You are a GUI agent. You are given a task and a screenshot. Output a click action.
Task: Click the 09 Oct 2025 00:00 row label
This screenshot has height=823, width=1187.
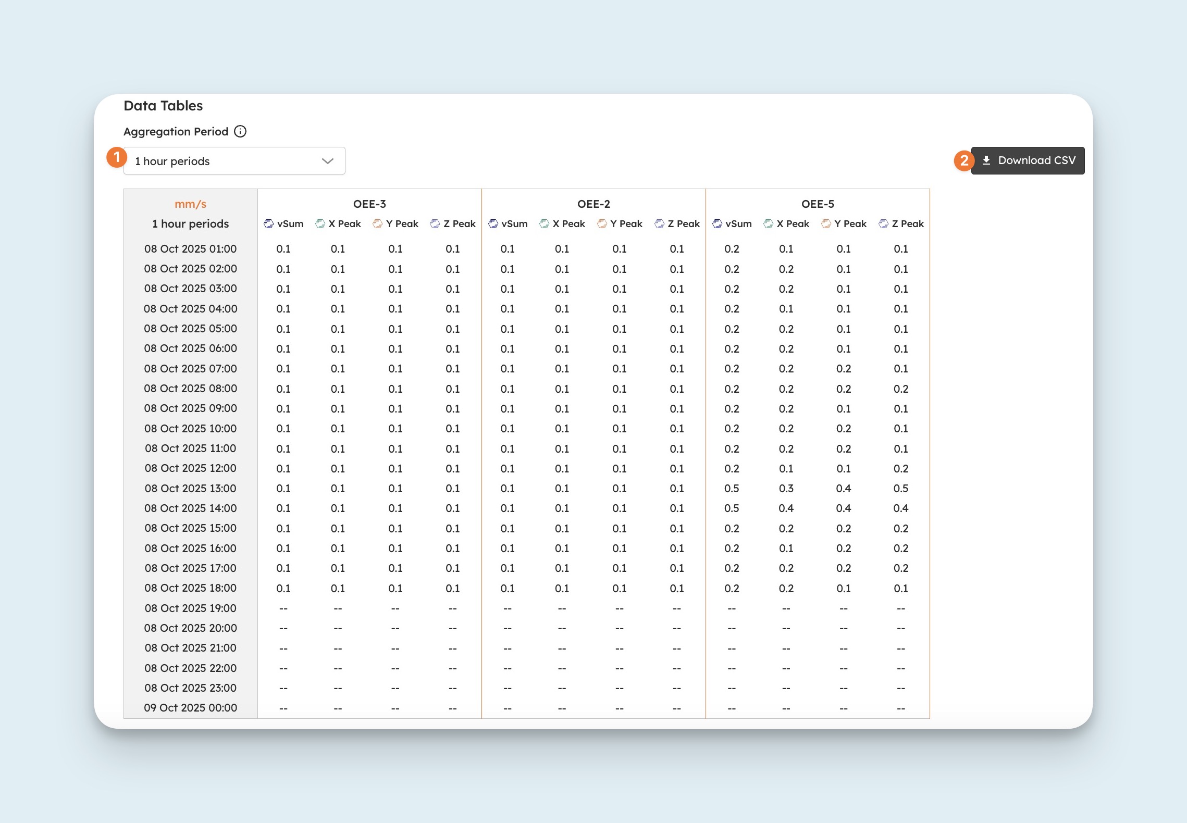190,708
